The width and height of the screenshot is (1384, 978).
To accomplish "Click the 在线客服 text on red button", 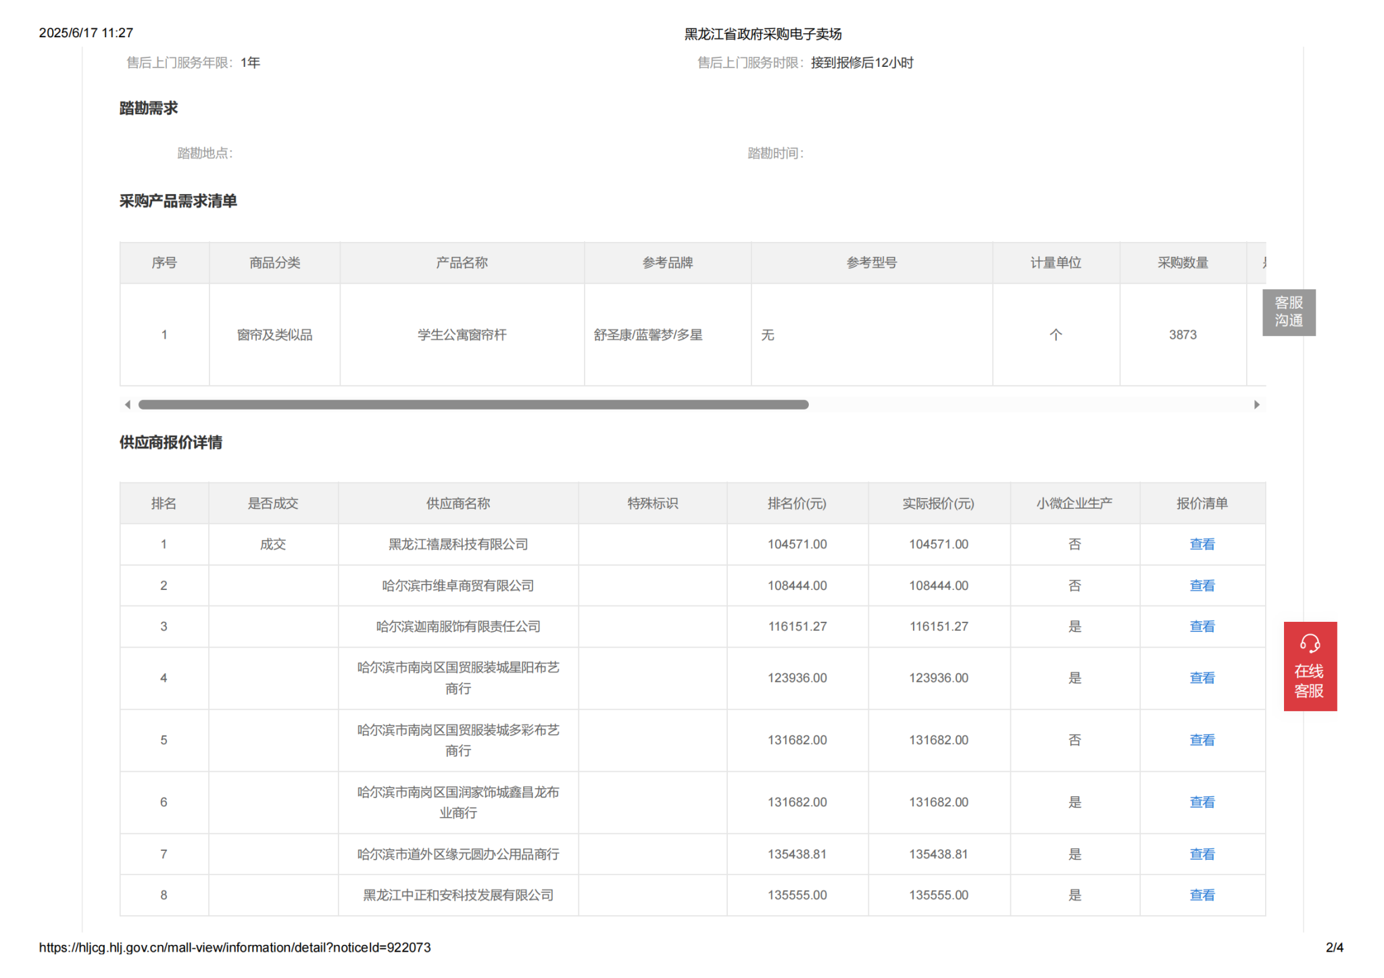I will (x=1309, y=681).
